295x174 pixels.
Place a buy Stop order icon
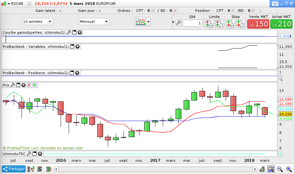click(230, 24)
